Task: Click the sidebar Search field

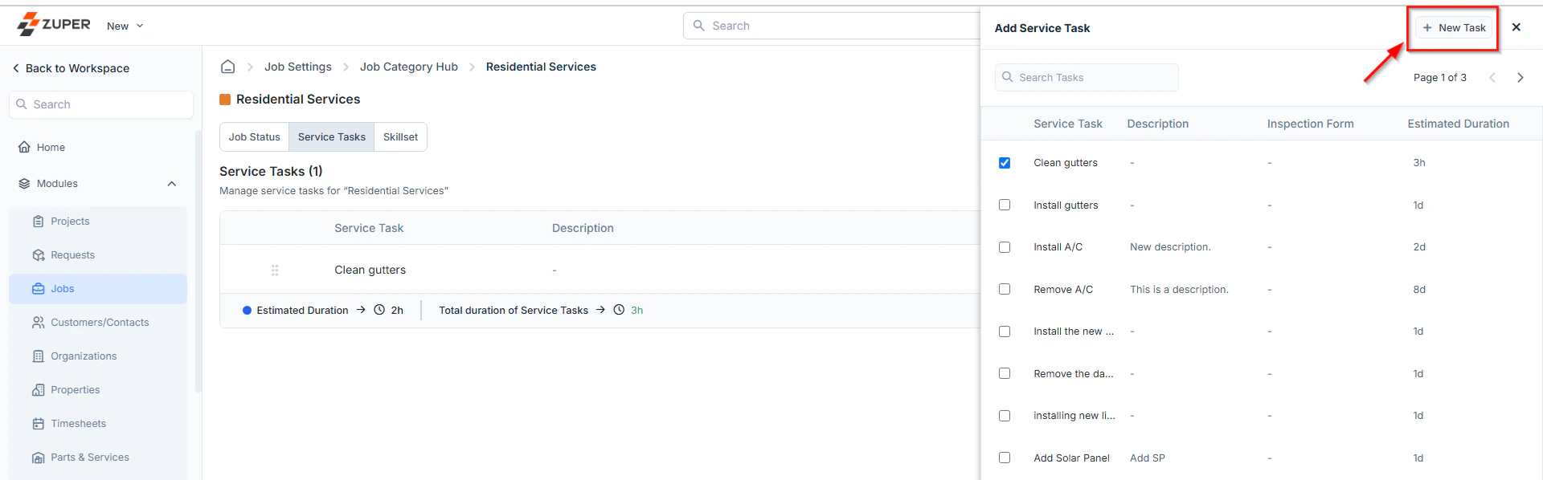Action: (101, 104)
